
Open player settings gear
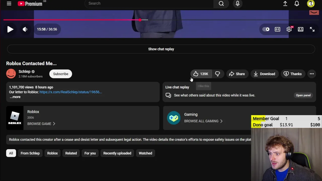tap(289, 29)
